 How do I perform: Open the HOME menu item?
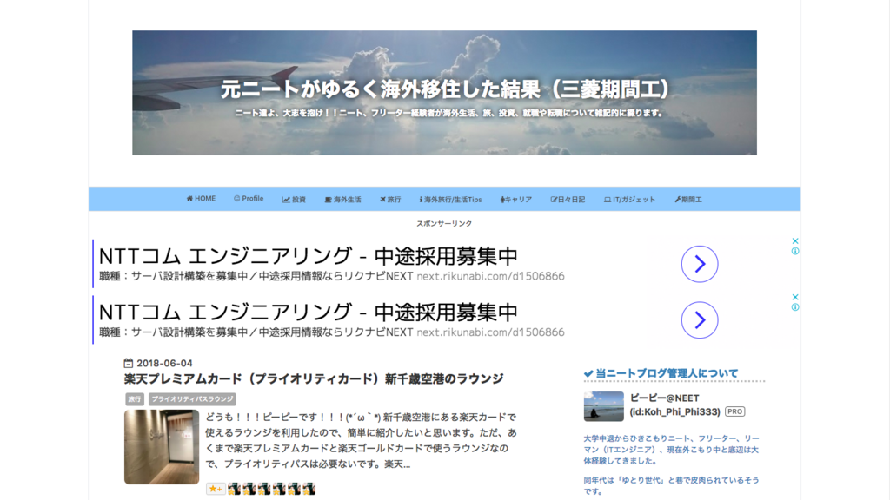[201, 199]
